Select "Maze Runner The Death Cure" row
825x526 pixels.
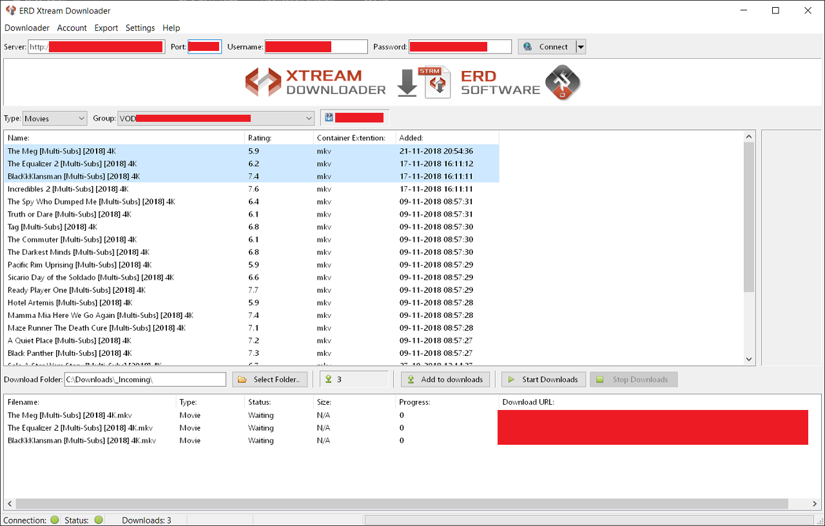(251, 328)
